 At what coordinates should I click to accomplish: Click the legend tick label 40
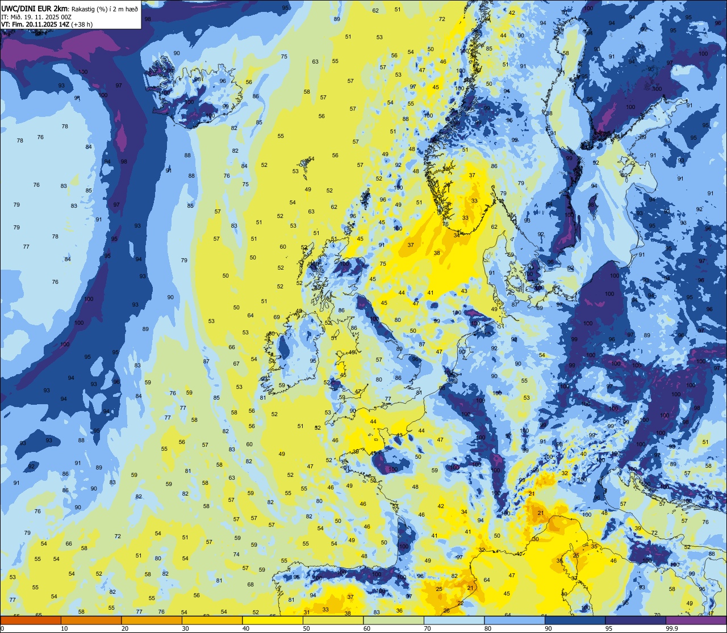(x=246, y=628)
